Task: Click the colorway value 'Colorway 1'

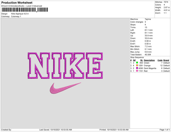Action: point(16,16)
